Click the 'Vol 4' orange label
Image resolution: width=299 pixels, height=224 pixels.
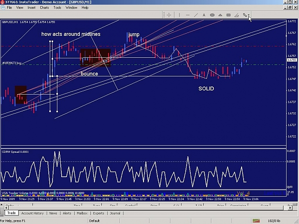click(243, 193)
